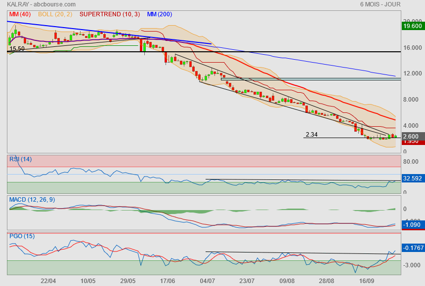The height and width of the screenshot is (286, 425).
Task: Click the -1.090 MACD value tag
Action: pos(413,224)
